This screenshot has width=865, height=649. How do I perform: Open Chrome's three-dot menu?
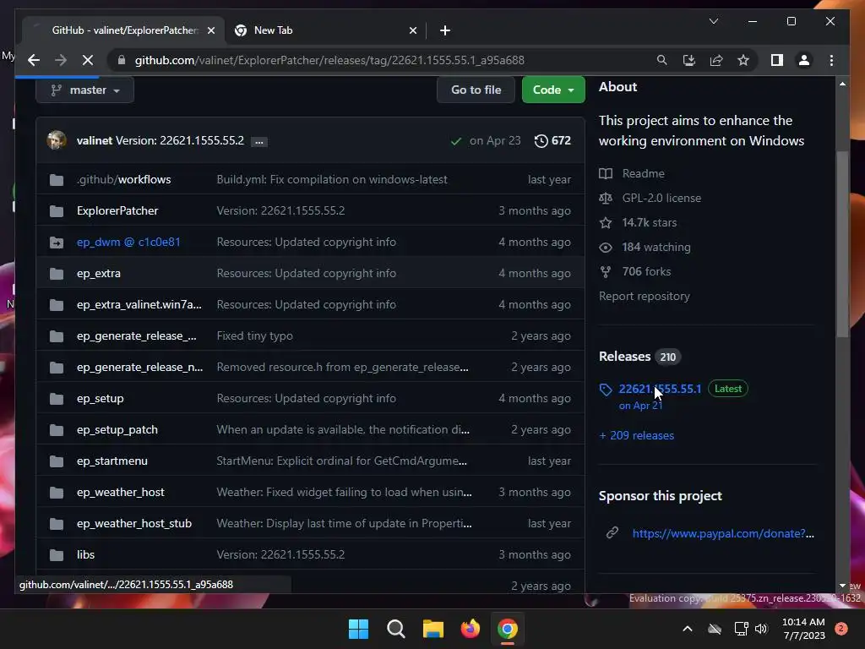coord(831,60)
